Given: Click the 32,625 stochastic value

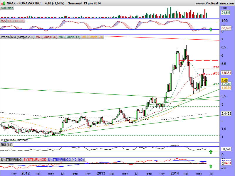Looking at the screenshot, I should pos(226,28).
